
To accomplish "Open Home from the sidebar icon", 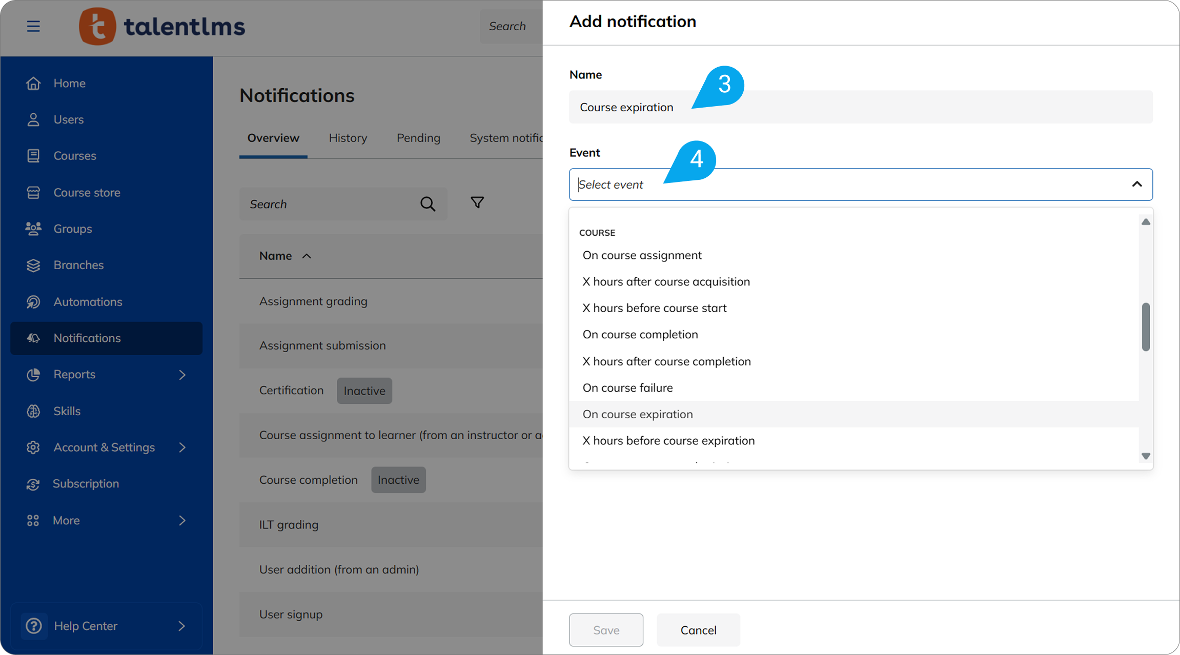I will click(33, 83).
